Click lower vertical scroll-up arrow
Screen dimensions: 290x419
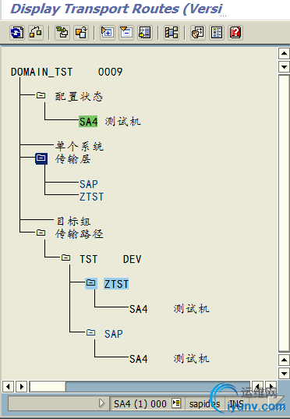(284, 360)
